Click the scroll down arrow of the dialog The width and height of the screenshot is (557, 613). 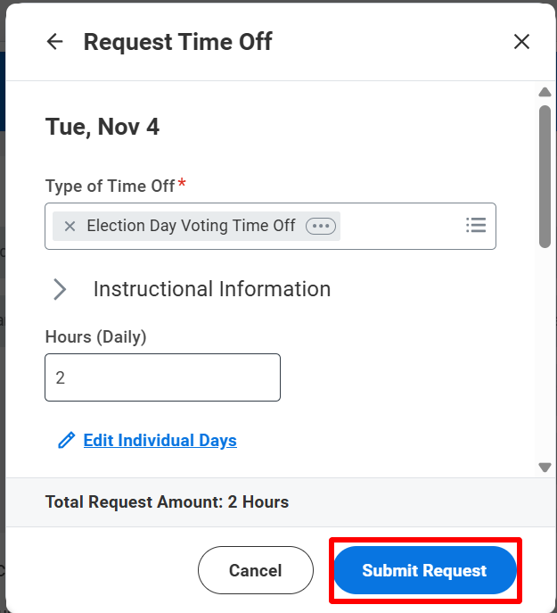[545, 467]
